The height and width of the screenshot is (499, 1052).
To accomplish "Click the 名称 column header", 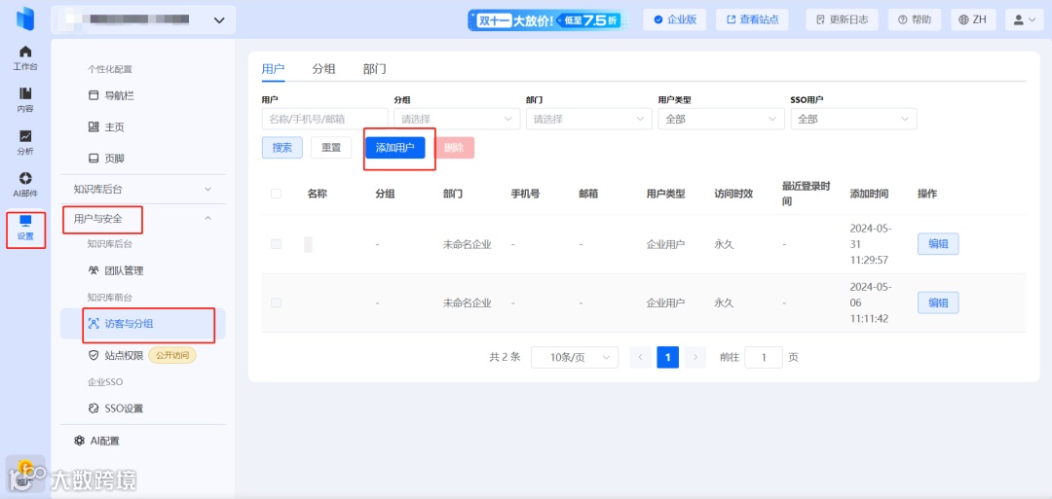I will click(x=318, y=194).
